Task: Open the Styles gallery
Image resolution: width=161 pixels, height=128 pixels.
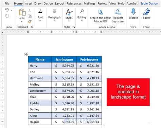Action: point(69,15)
